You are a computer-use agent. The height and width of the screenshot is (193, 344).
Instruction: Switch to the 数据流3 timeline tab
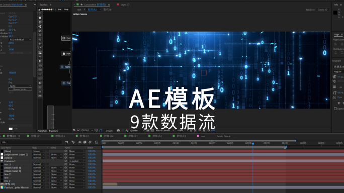tap(36, 136)
